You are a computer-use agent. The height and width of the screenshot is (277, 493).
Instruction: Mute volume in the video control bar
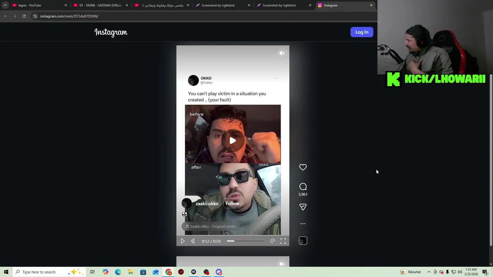(193, 241)
